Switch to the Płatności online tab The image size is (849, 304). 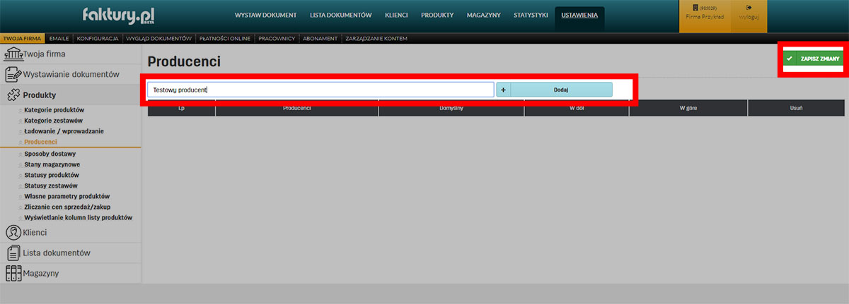click(x=224, y=38)
